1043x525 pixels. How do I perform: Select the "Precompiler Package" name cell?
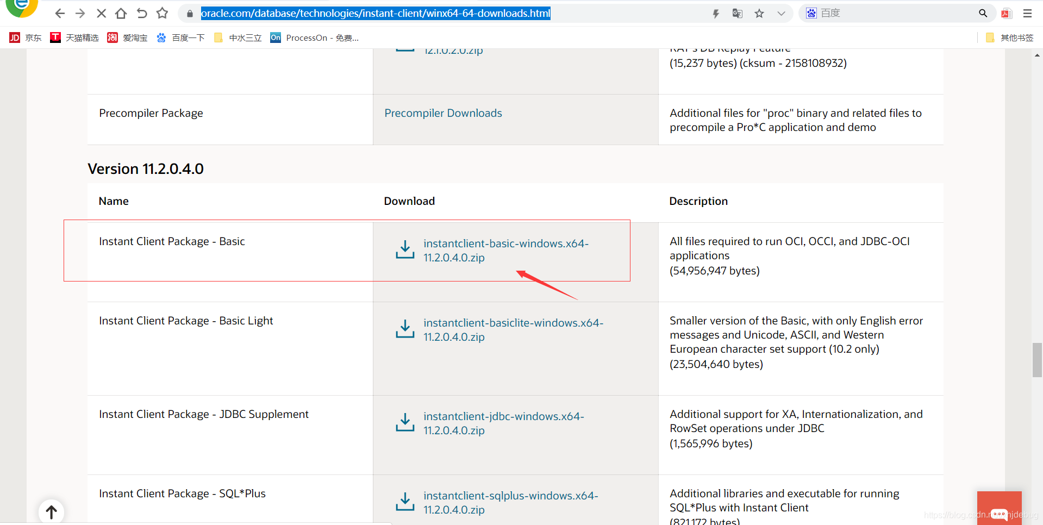pos(151,113)
